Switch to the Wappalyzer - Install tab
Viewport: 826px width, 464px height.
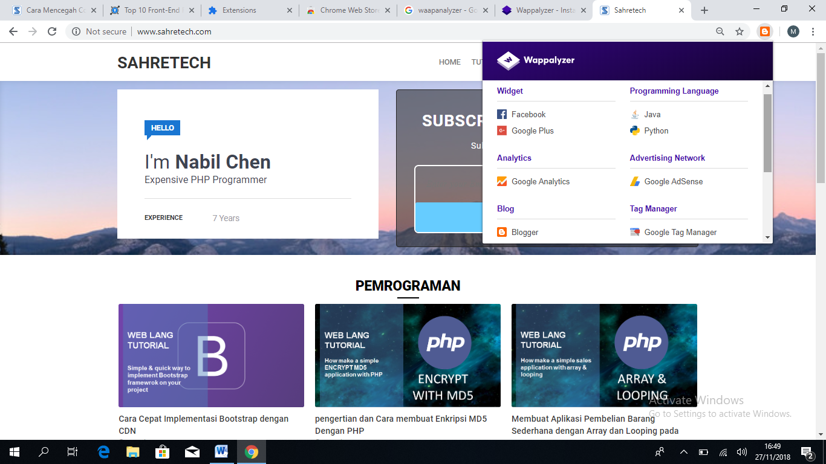pyautogui.click(x=543, y=10)
